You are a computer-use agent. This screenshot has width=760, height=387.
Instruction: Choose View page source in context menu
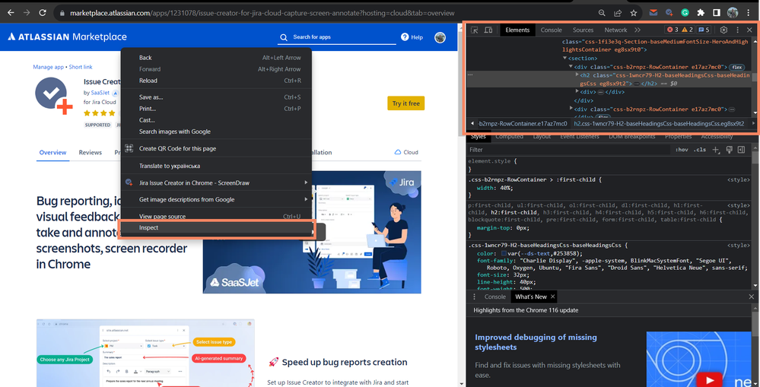click(x=216, y=216)
